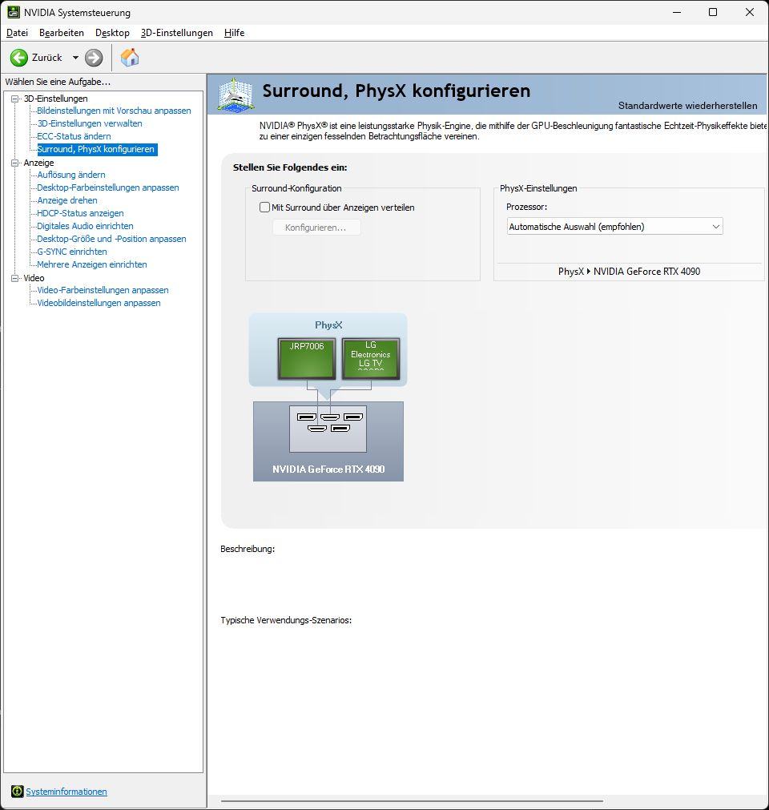Collapse the Anzeige tree node

[15, 162]
